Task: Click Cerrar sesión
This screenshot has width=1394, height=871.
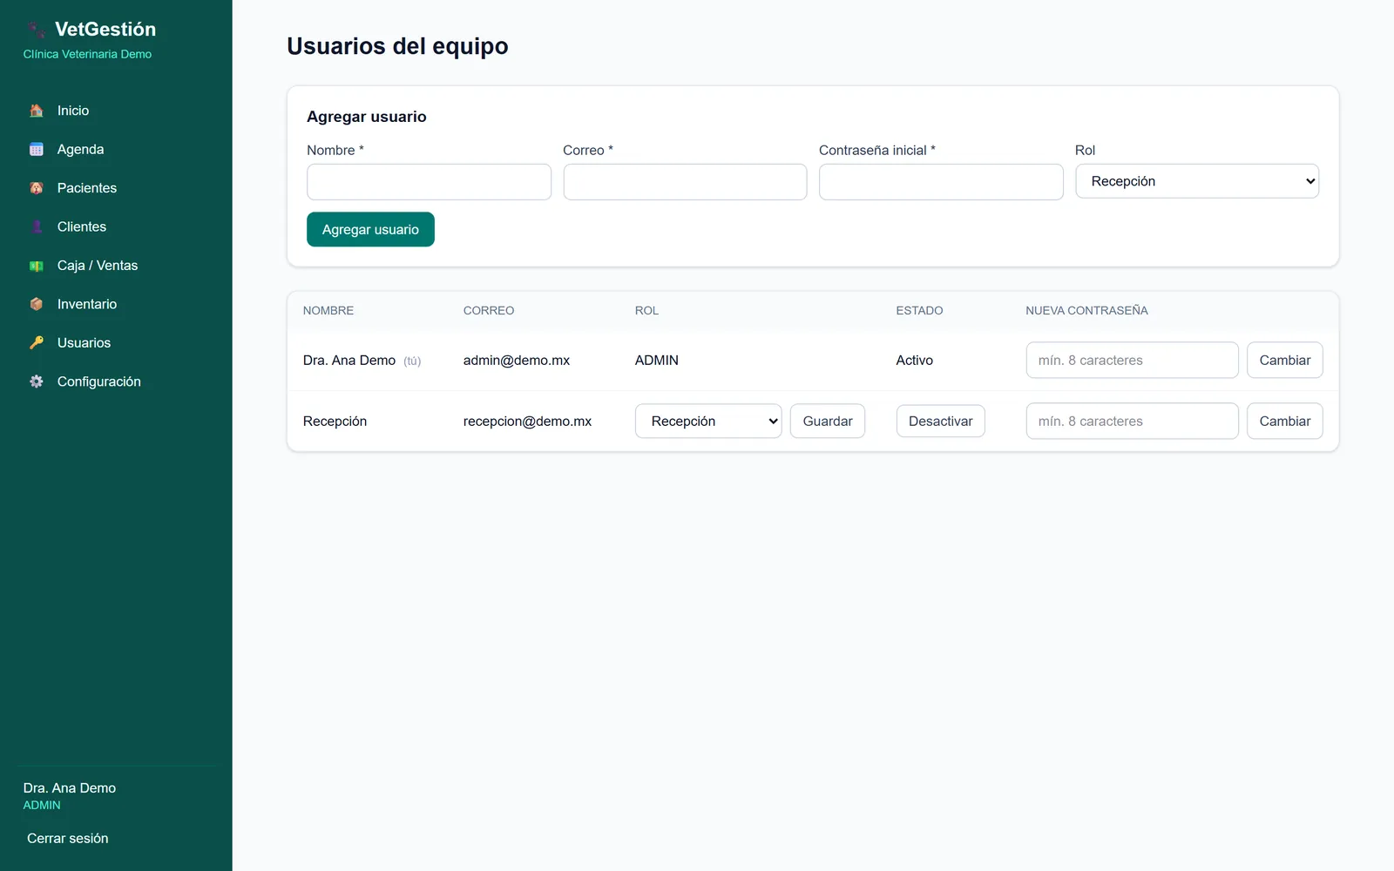Action: [x=68, y=838]
